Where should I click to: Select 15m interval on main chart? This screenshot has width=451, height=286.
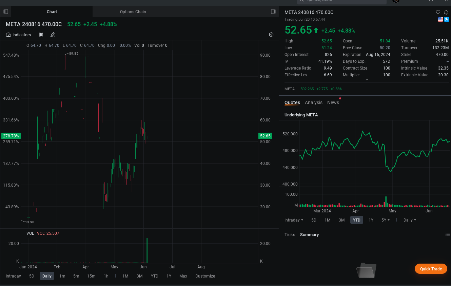click(91, 276)
